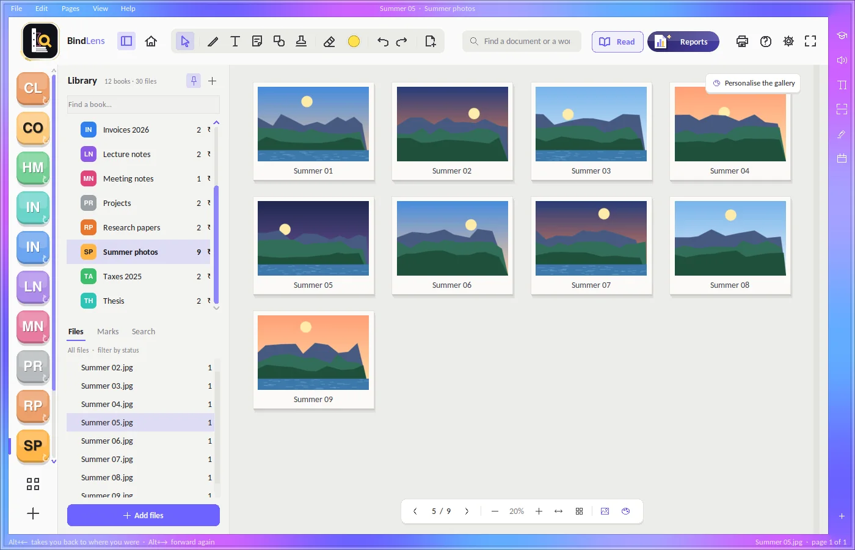The width and height of the screenshot is (855, 550).
Task: Pick the pen drawing tool
Action: [213, 42]
